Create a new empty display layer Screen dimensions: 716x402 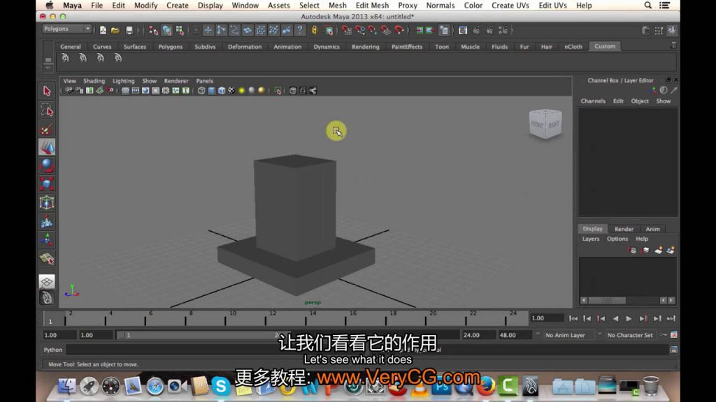(658, 251)
